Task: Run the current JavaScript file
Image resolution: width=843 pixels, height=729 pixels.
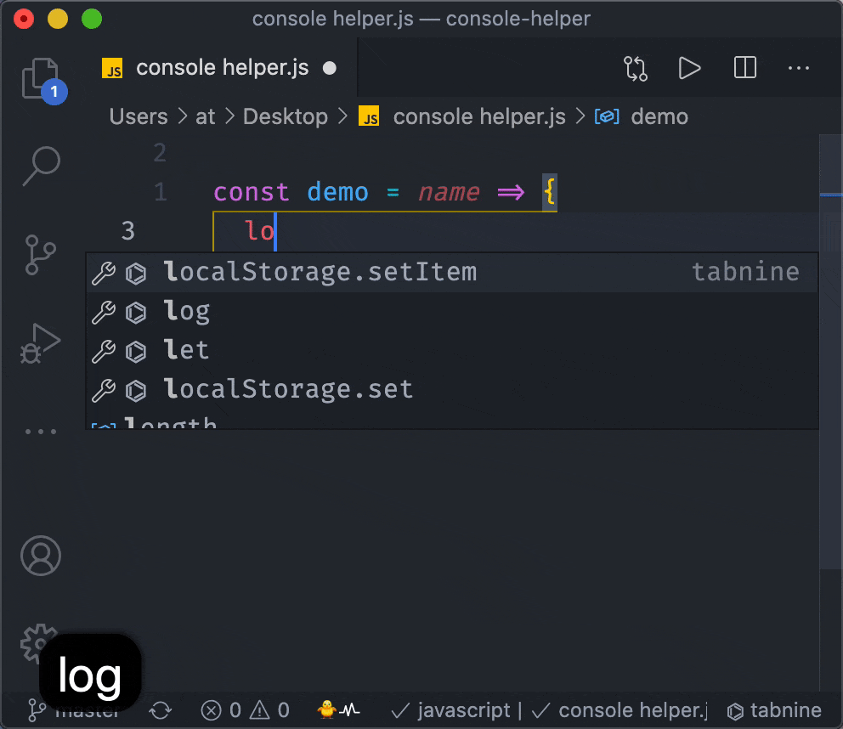Action: click(x=690, y=68)
